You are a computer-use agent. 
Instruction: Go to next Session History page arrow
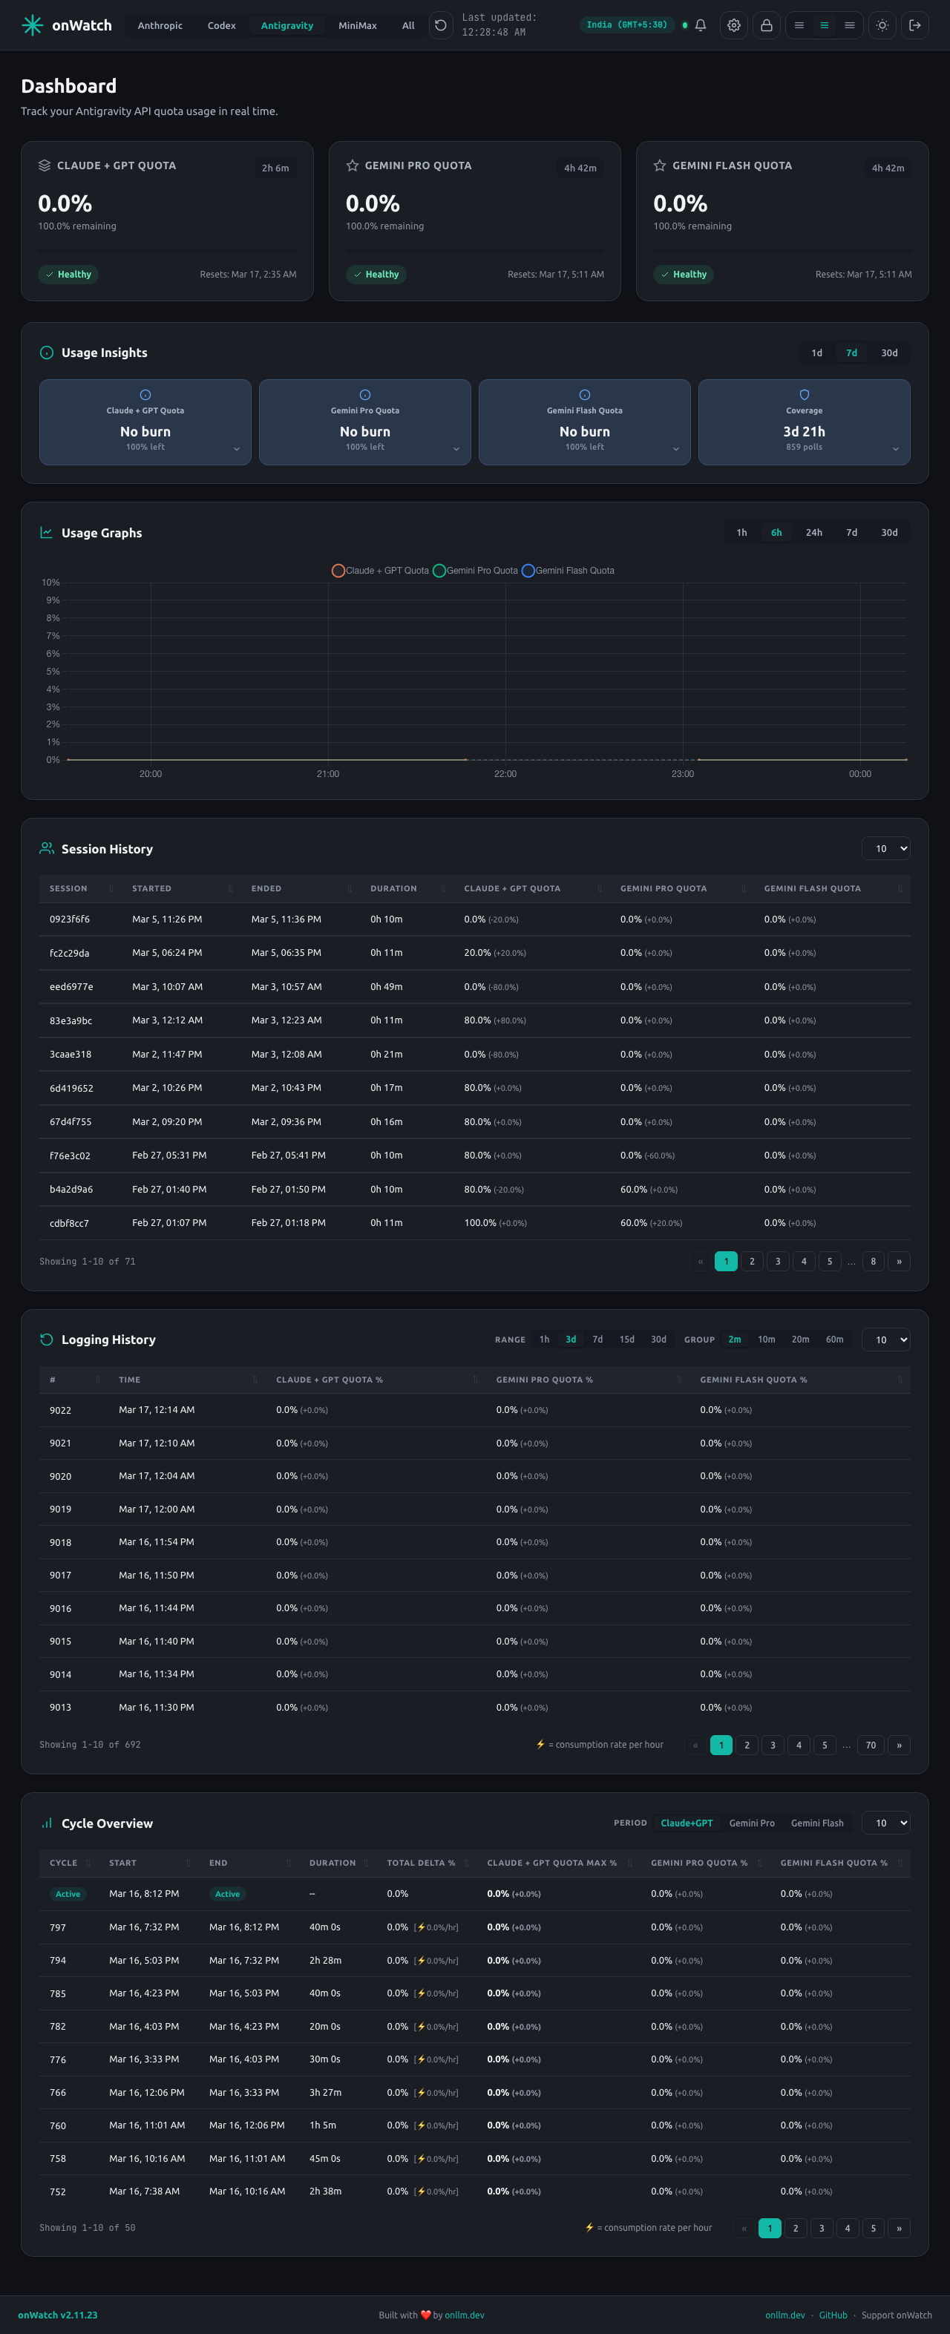pyautogui.click(x=900, y=1261)
